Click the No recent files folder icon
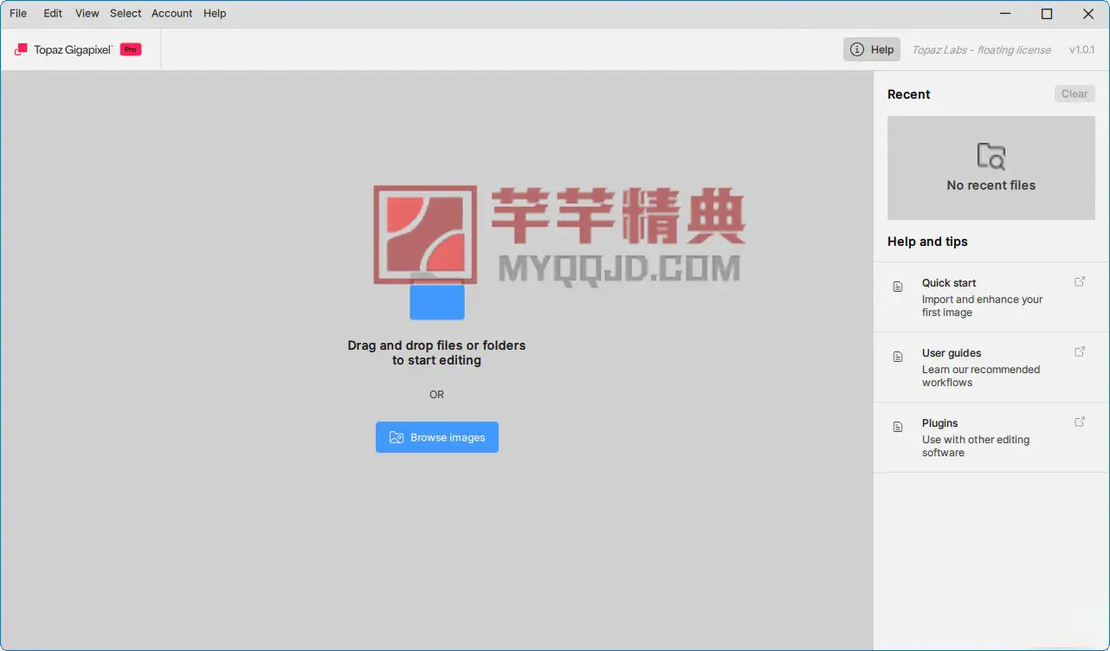This screenshot has height=651, width=1110. coord(991,156)
